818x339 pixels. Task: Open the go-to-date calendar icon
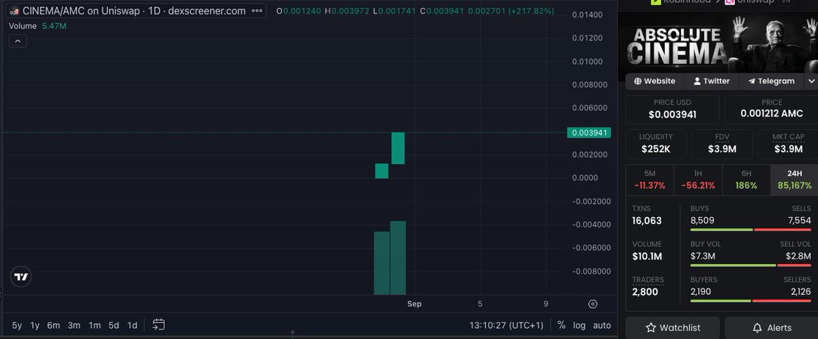pyautogui.click(x=159, y=325)
